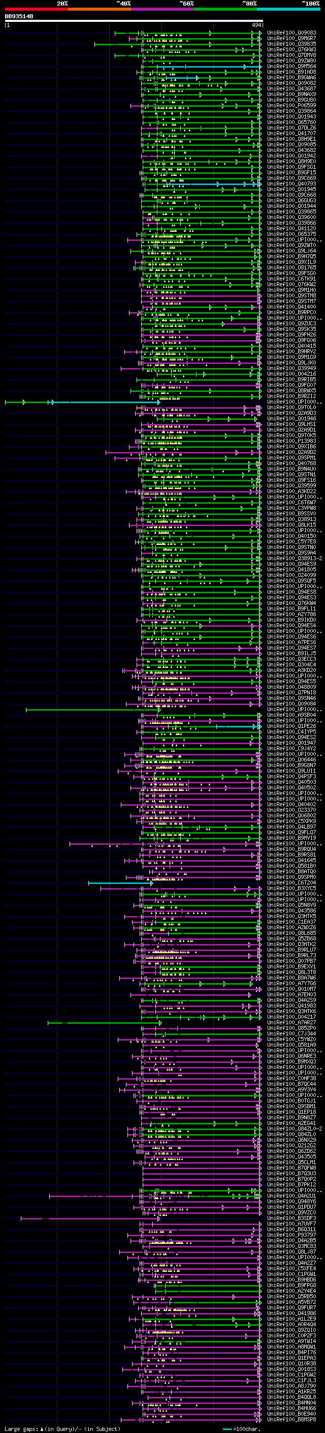This screenshot has height=1433, width=325.
Task: Select hit UniRef100_B0E940
Action: (x=291, y=1414)
